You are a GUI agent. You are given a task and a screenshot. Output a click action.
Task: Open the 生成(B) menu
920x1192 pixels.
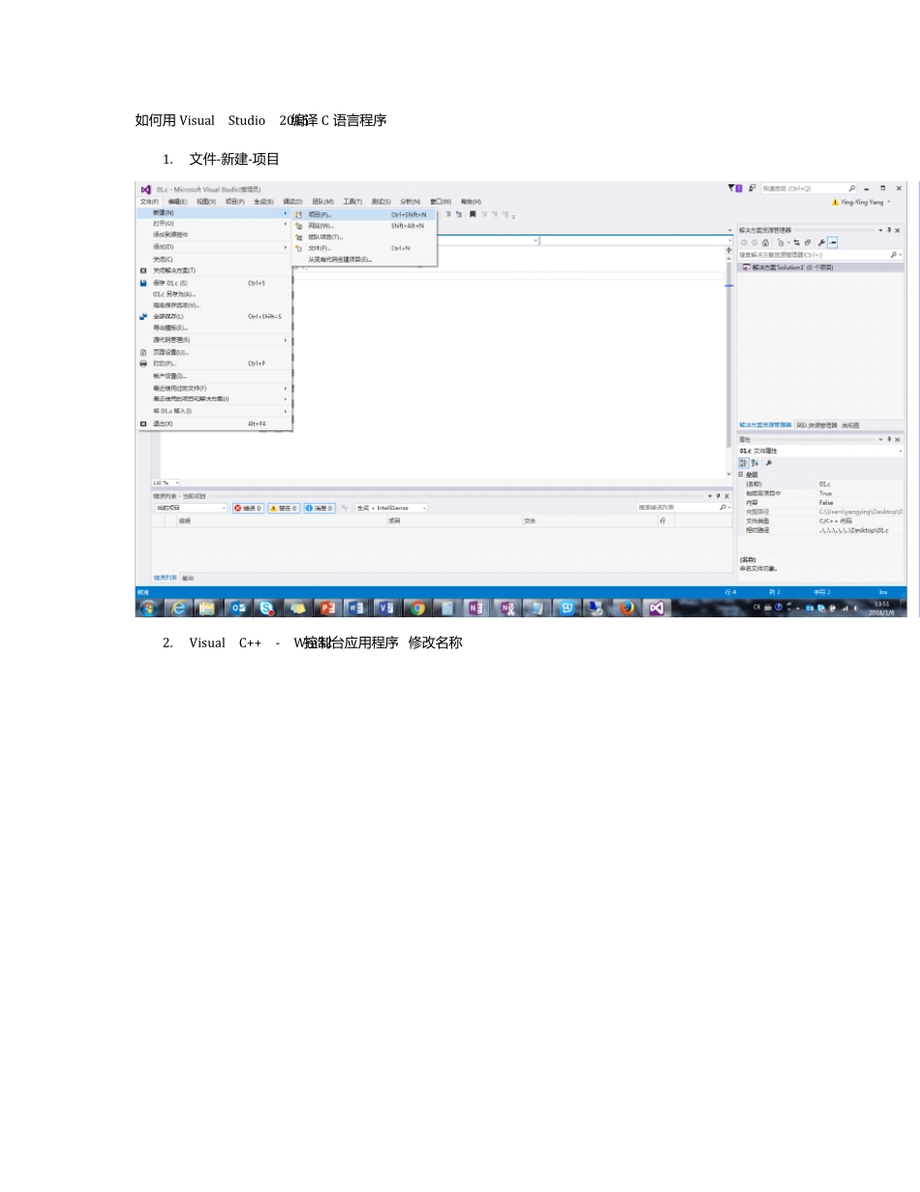263,202
